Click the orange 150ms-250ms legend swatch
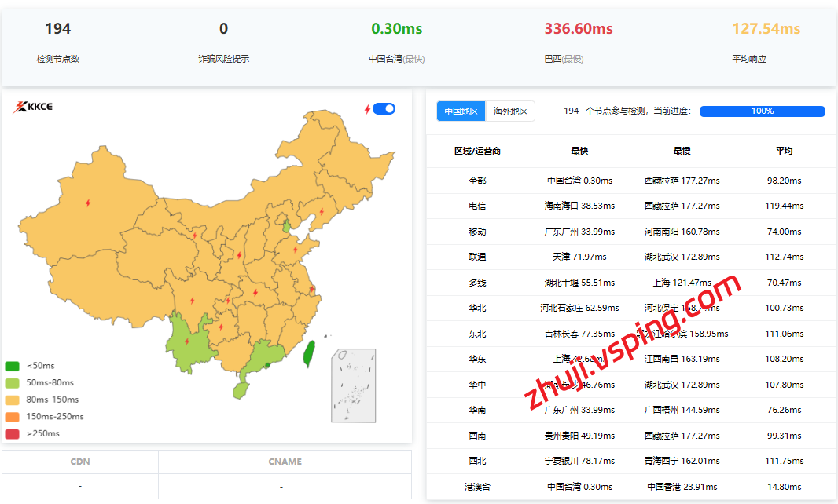Screen dimensions: 838x504 13,417
